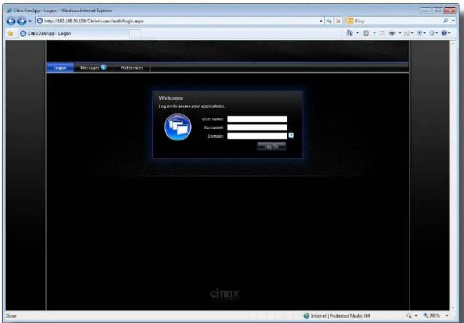
Task: Click the Print toolbar icon
Action: pos(392,33)
